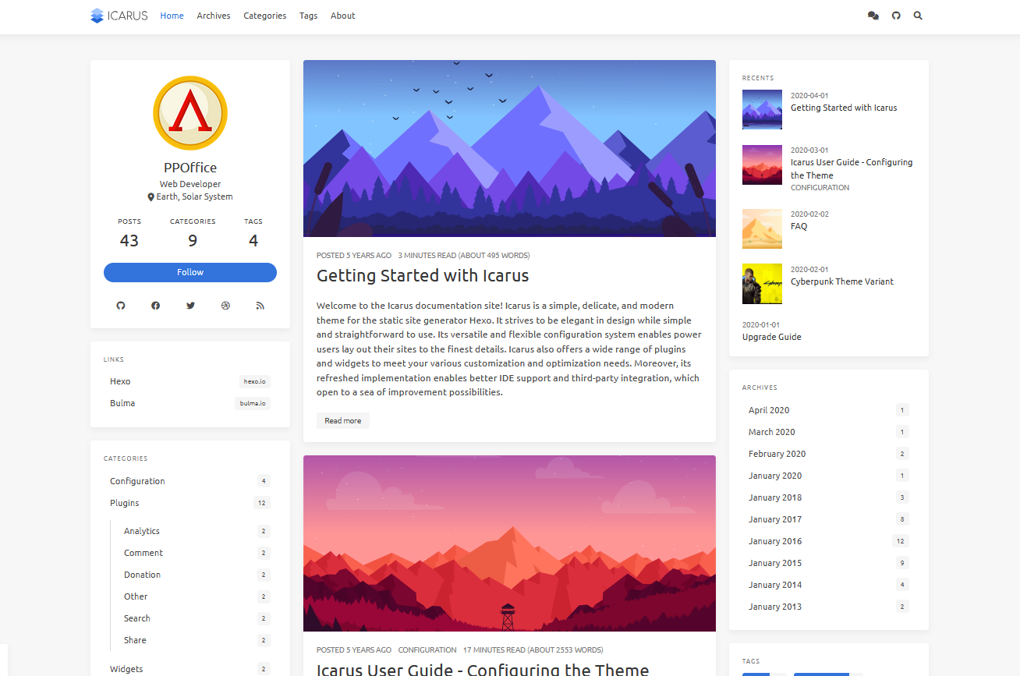Click the Facebook icon in profile card
Screen dimensions: 1020x676
[155, 306]
